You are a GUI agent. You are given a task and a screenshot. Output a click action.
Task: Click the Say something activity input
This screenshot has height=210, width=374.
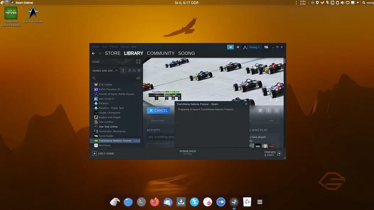coord(161,137)
